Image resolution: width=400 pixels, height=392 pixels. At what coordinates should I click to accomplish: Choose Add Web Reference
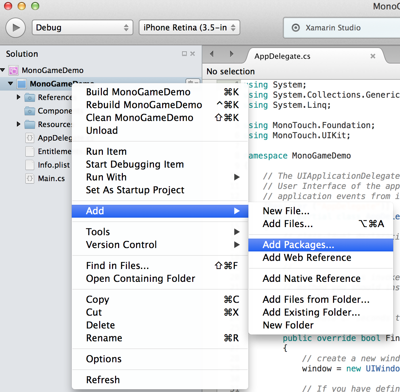click(x=321, y=258)
